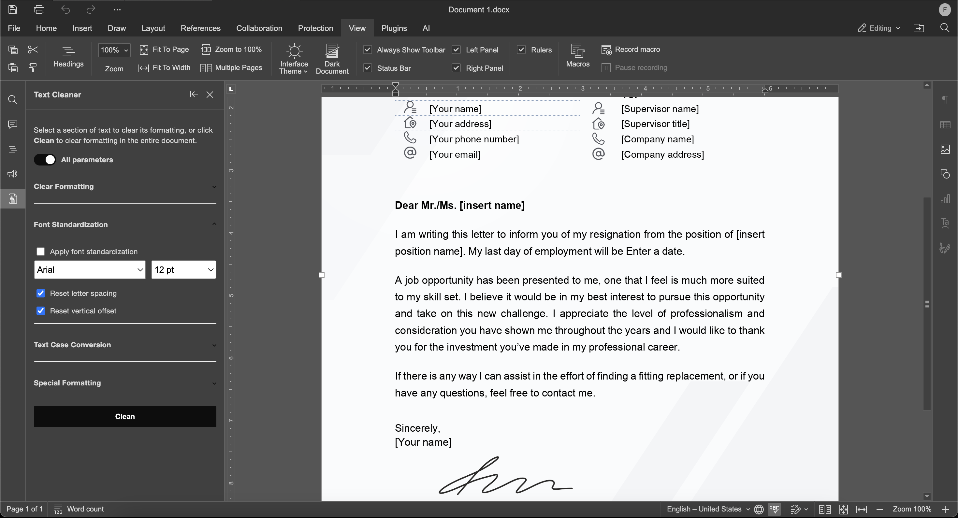
Task: Open Image settings panel
Action: [945, 149]
